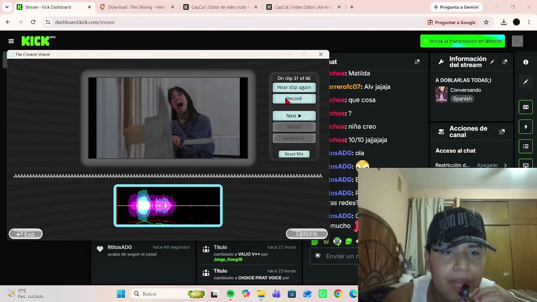
Task: Expand the Restricción de chat setting chevron
Action: [505, 165]
